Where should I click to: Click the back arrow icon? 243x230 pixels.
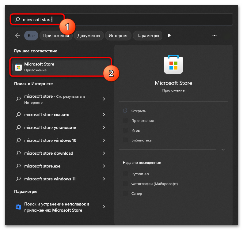pos(18,36)
